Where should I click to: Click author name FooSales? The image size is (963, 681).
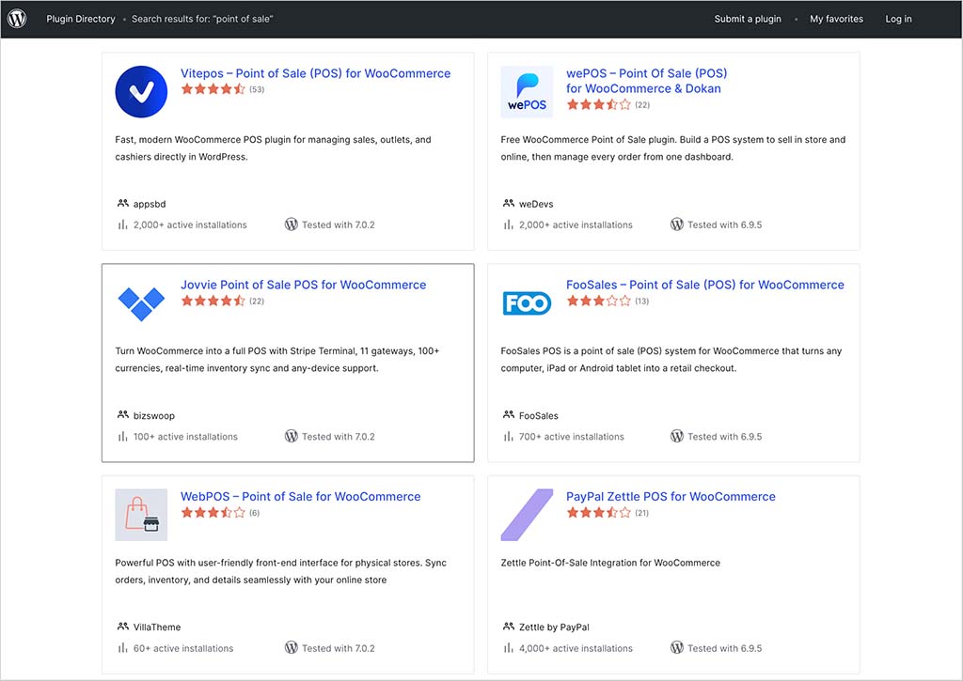click(x=539, y=416)
